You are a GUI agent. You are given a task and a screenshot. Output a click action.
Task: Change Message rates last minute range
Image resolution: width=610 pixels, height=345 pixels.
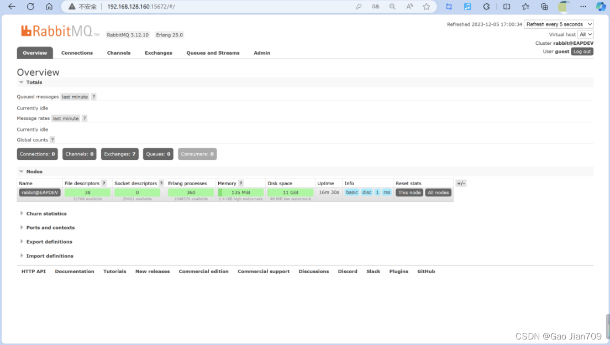tap(66, 118)
